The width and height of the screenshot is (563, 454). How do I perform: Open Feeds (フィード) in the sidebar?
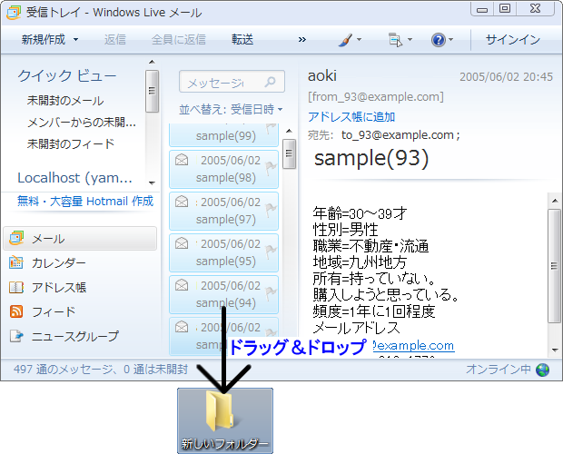[54, 311]
